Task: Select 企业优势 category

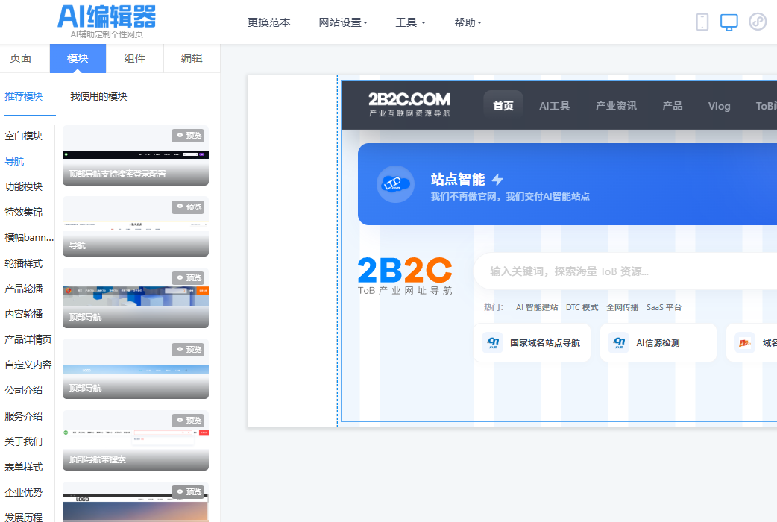Action: 24,492
